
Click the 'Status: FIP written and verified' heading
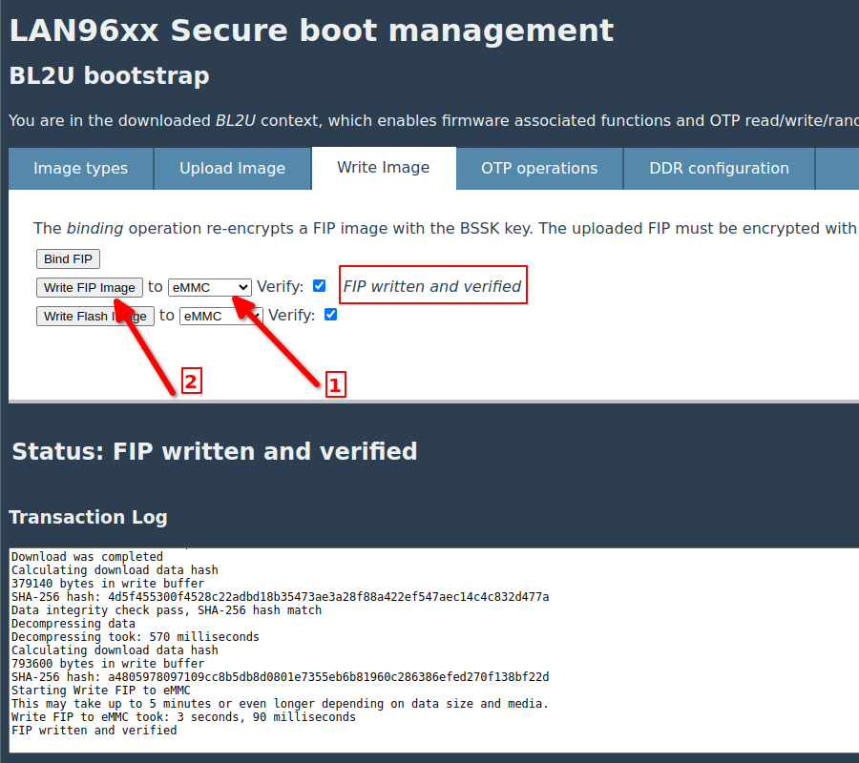(215, 451)
